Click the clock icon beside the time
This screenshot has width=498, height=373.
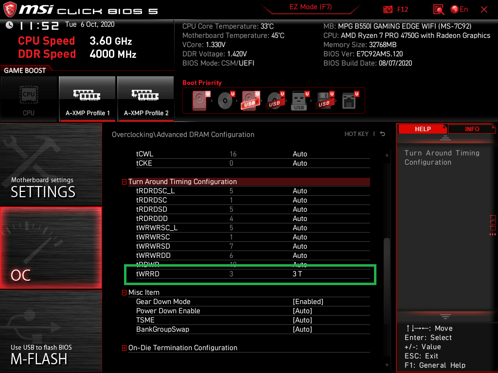9,25
